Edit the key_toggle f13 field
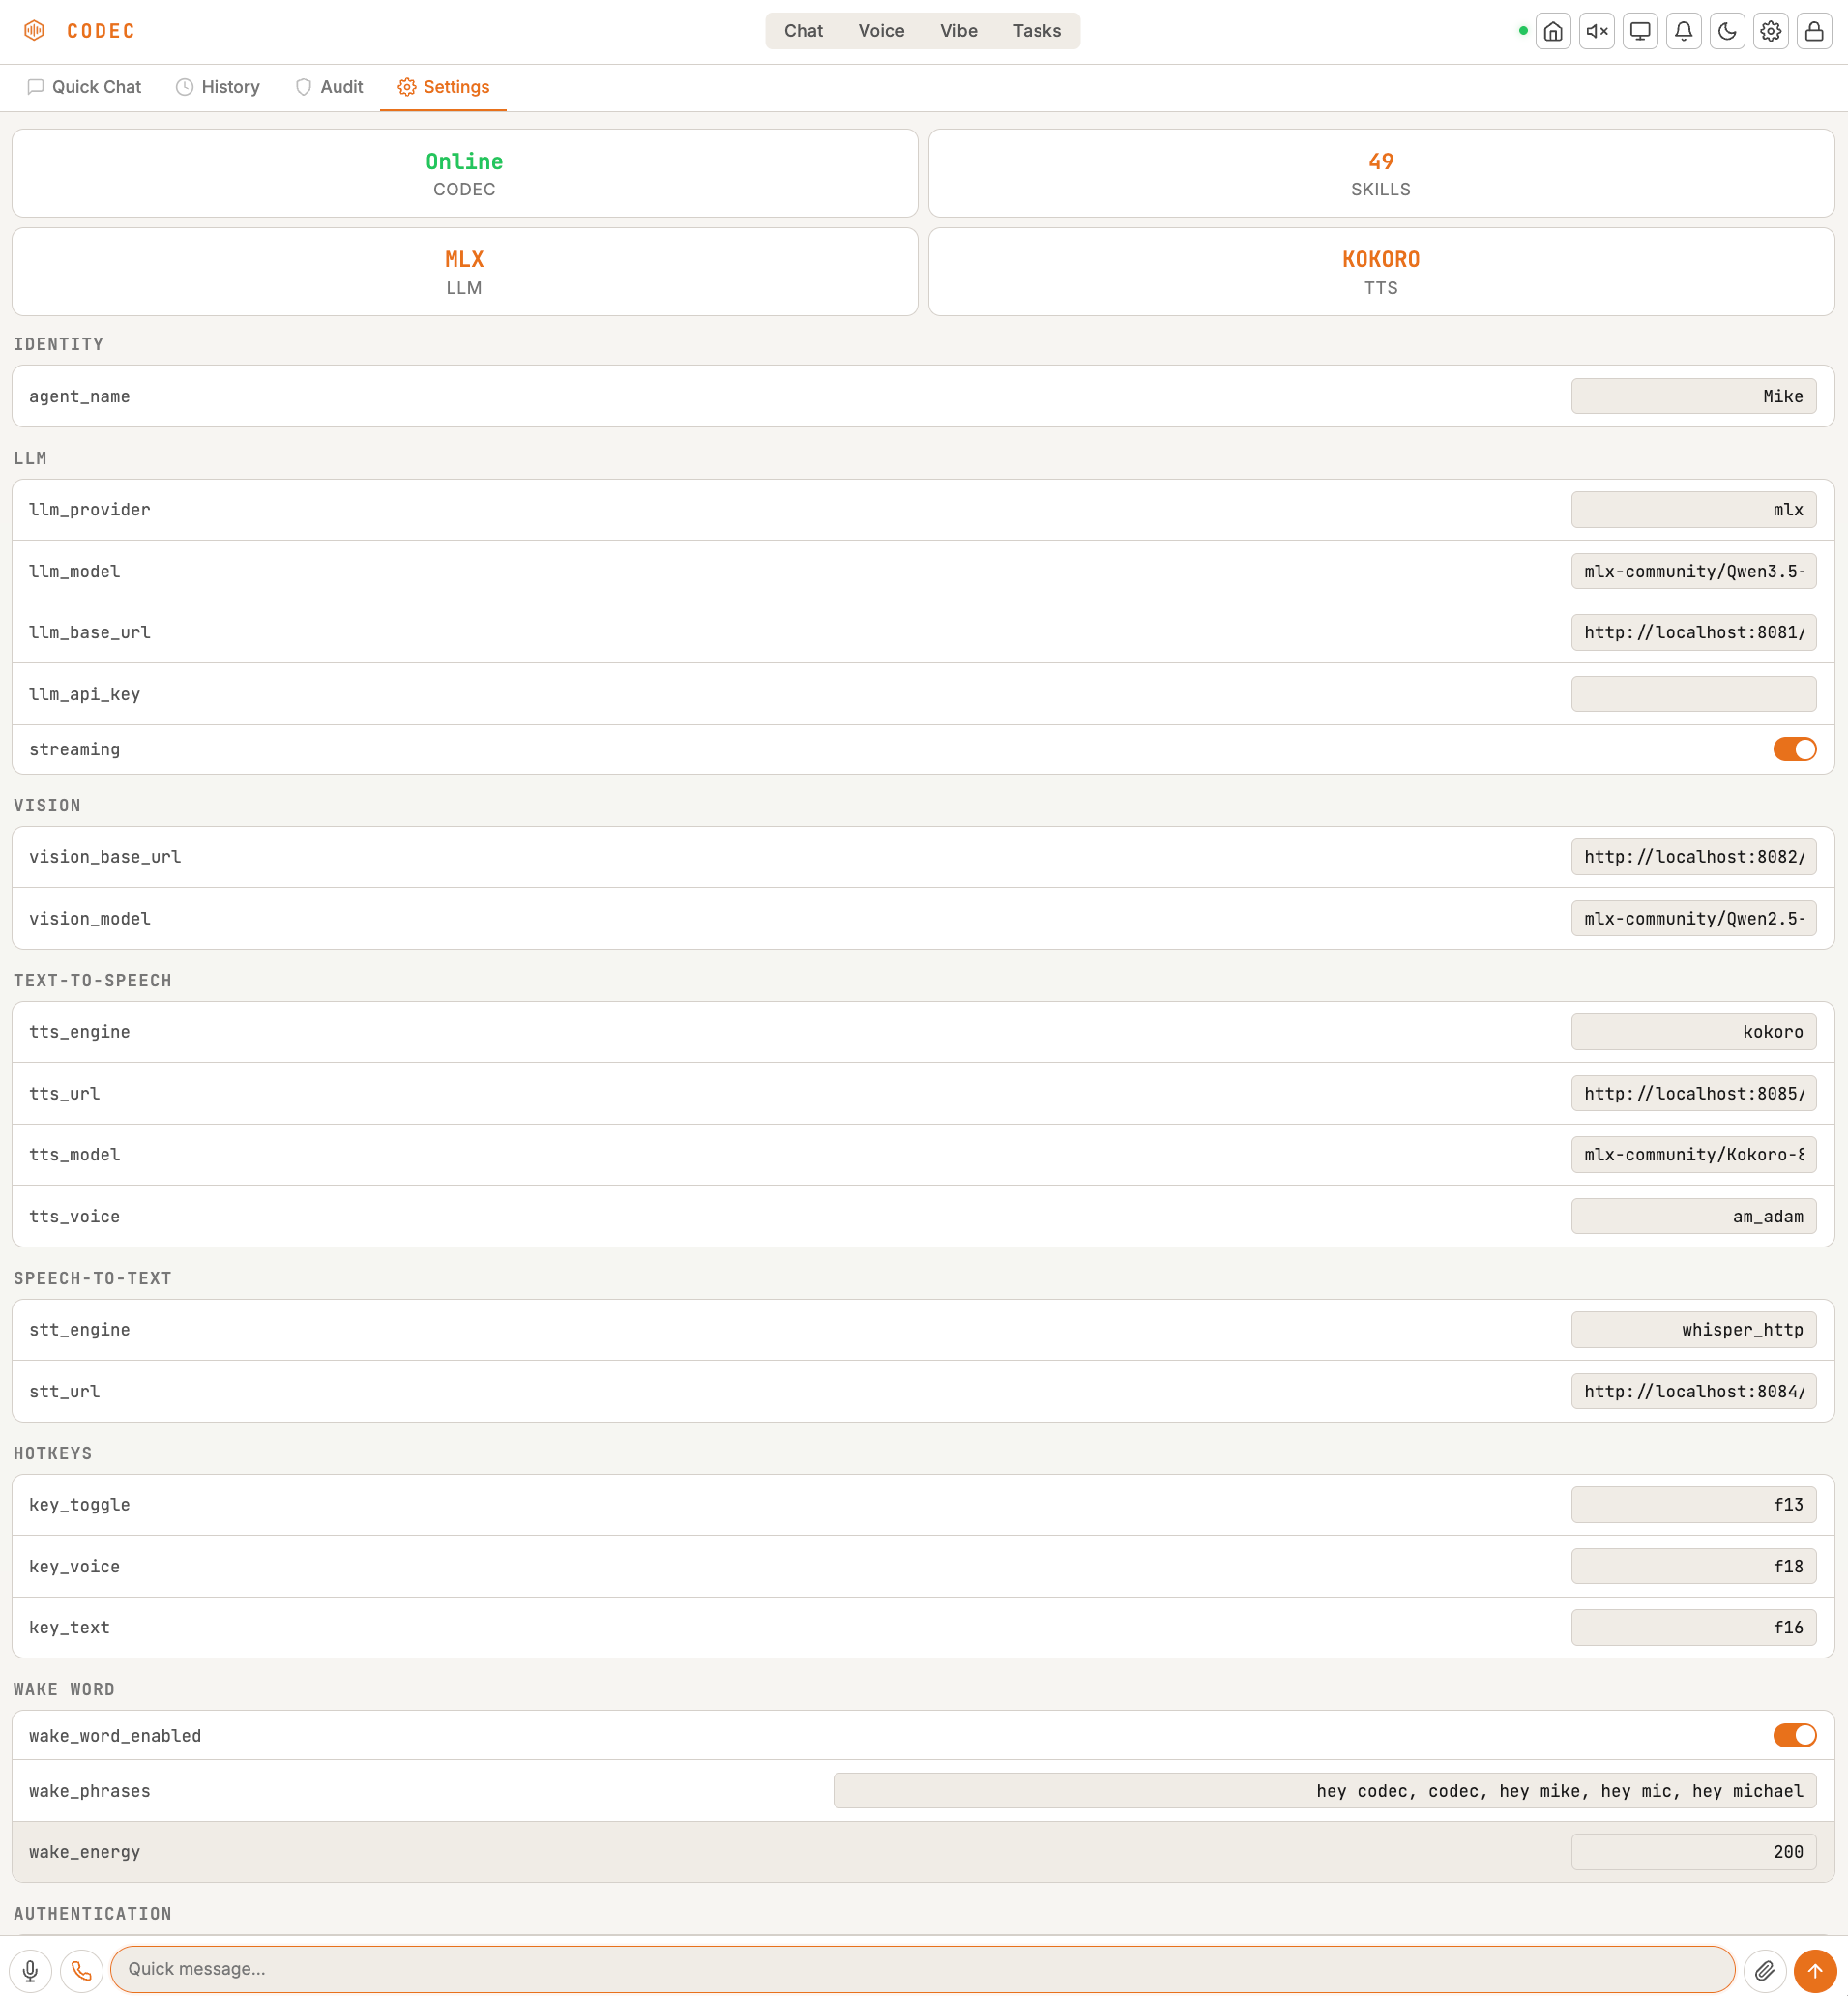The width and height of the screenshot is (1848, 1996). [1694, 1505]
